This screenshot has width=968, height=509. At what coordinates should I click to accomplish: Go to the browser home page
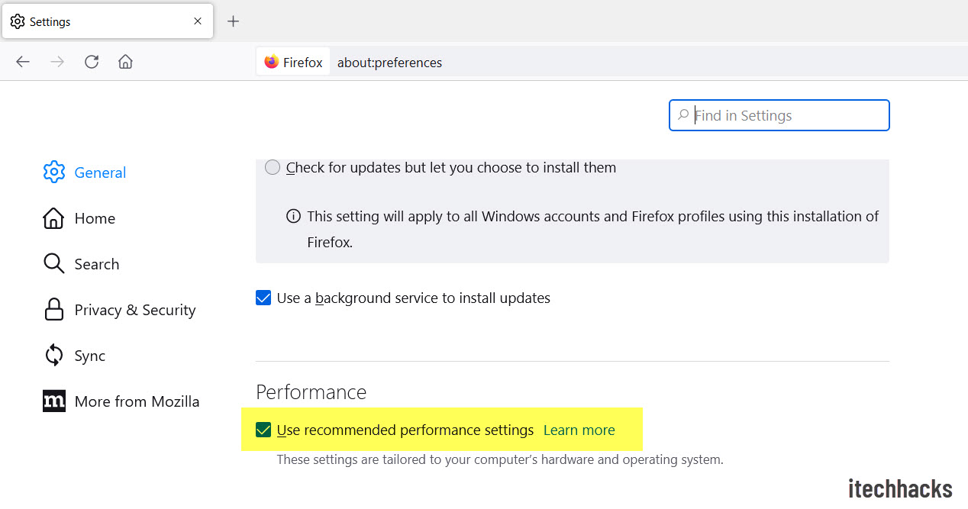point(126,62)
